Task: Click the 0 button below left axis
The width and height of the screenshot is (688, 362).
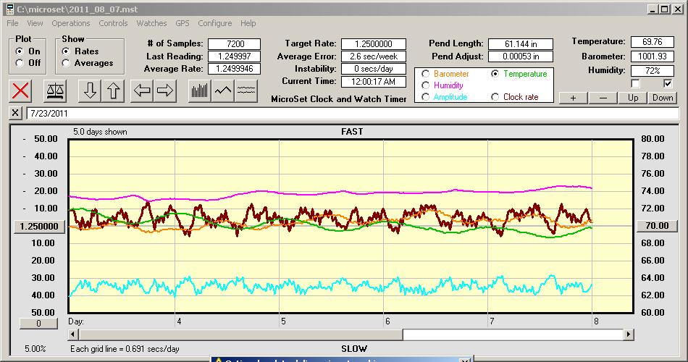Action: (38, 324)
